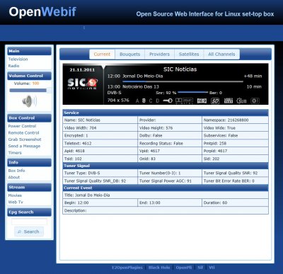Open the Black Hole footer link
The height and width of the screenshot is (274, 283).
[159, 268]
